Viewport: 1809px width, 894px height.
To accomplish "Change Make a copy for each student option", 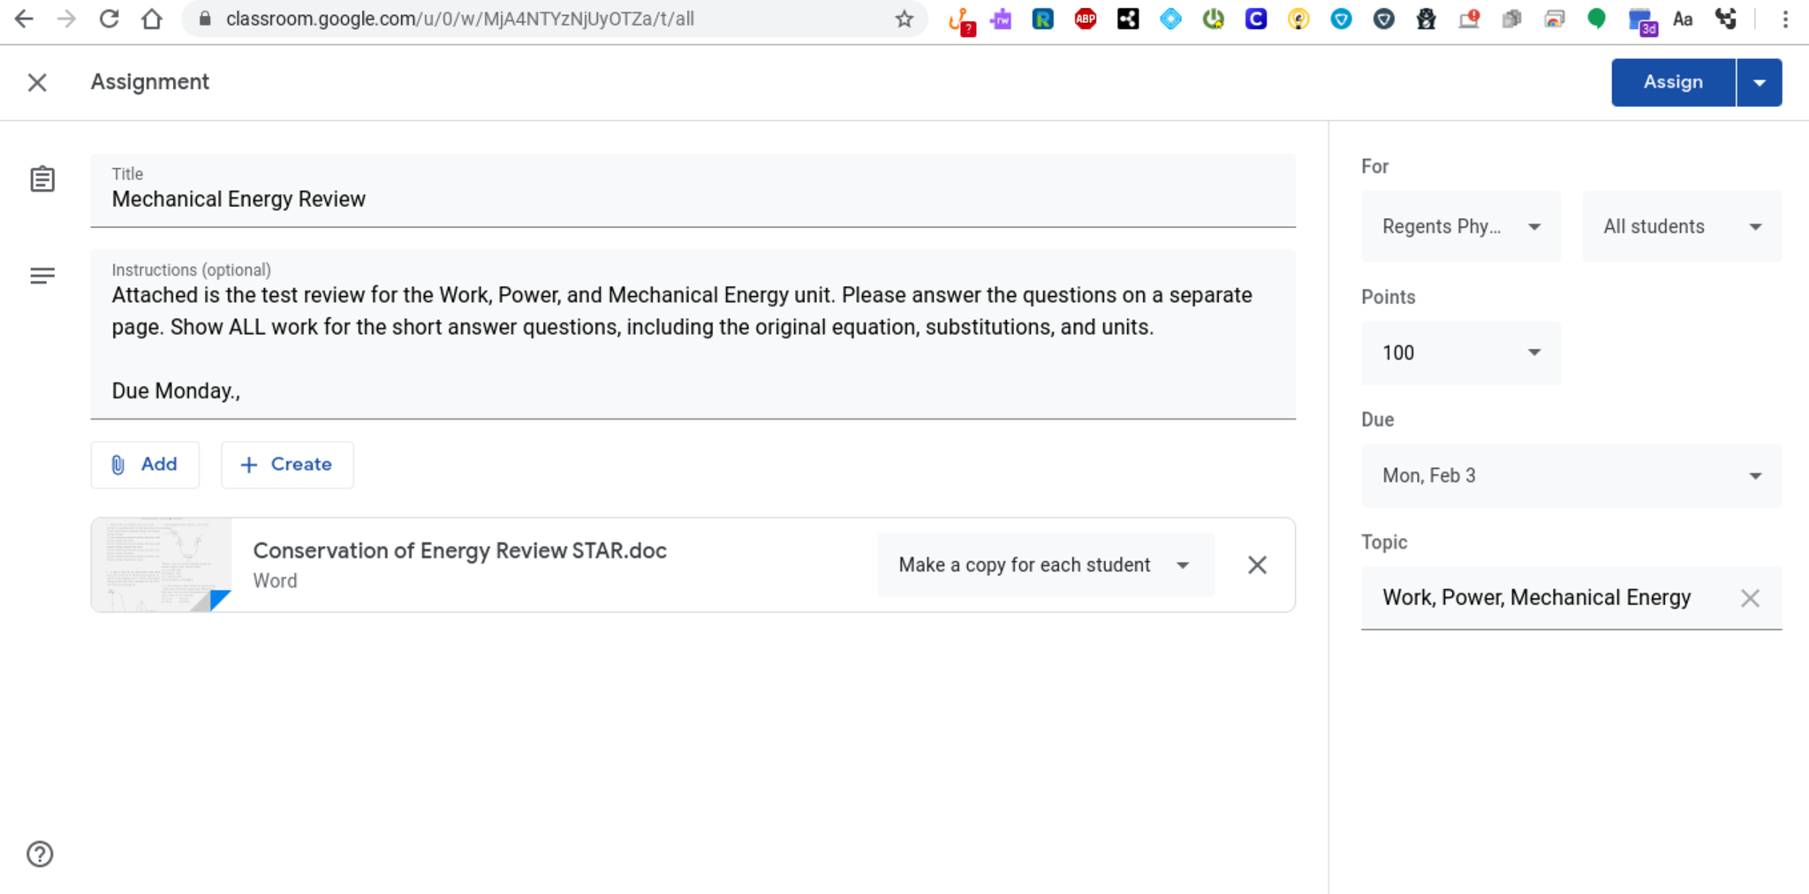I will 1045,565.
